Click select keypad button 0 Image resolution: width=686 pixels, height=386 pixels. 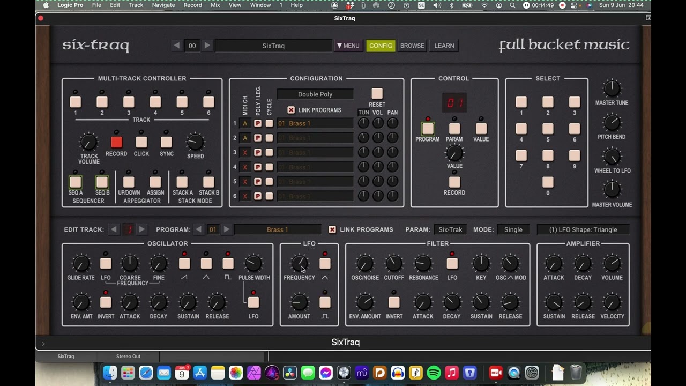[x=548, y=182]
